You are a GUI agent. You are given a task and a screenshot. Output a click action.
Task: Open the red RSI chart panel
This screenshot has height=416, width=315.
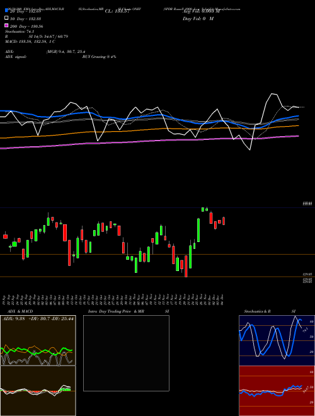coord(277,391)
